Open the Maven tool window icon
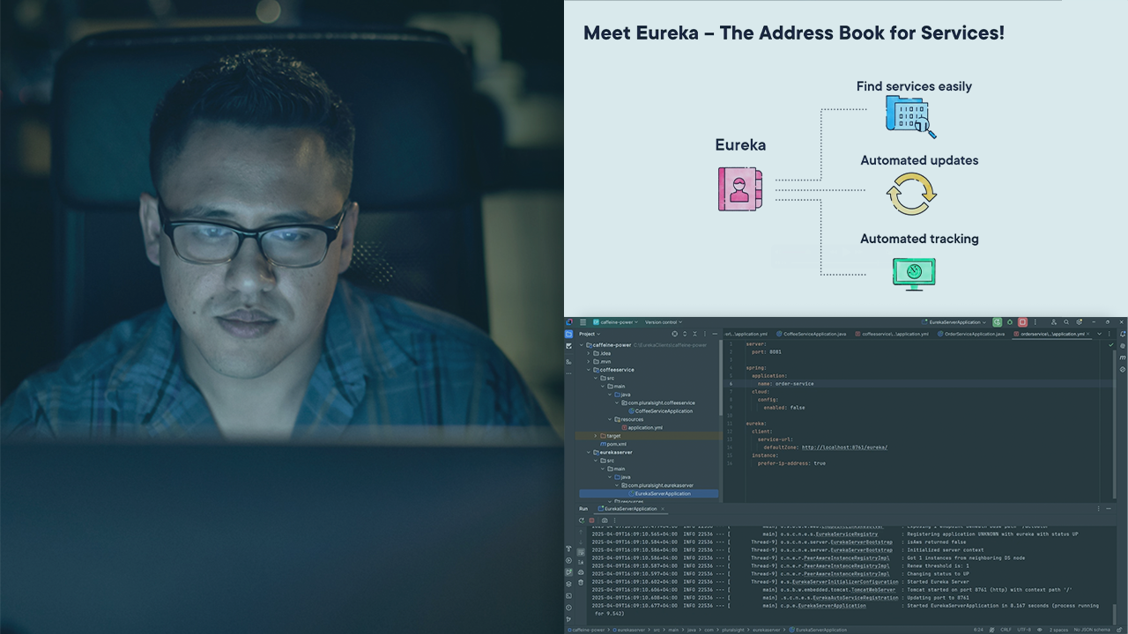This screenshot has height=634, width=1128. pos(1122,358)
